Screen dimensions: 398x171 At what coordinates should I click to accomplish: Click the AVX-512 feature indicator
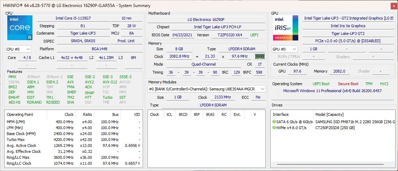tap(110, 82)
